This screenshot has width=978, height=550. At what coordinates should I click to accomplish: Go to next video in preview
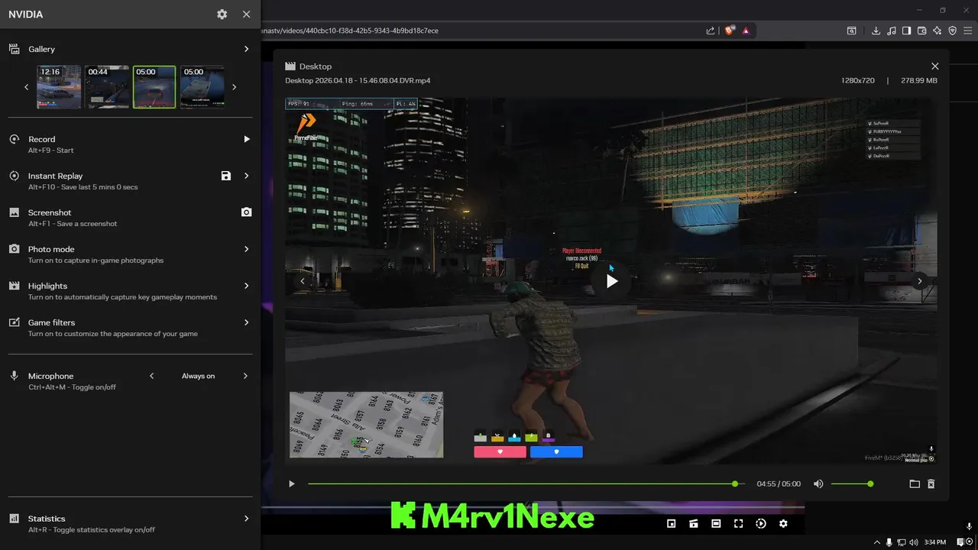pyautogui.click(x=919, y=281)
